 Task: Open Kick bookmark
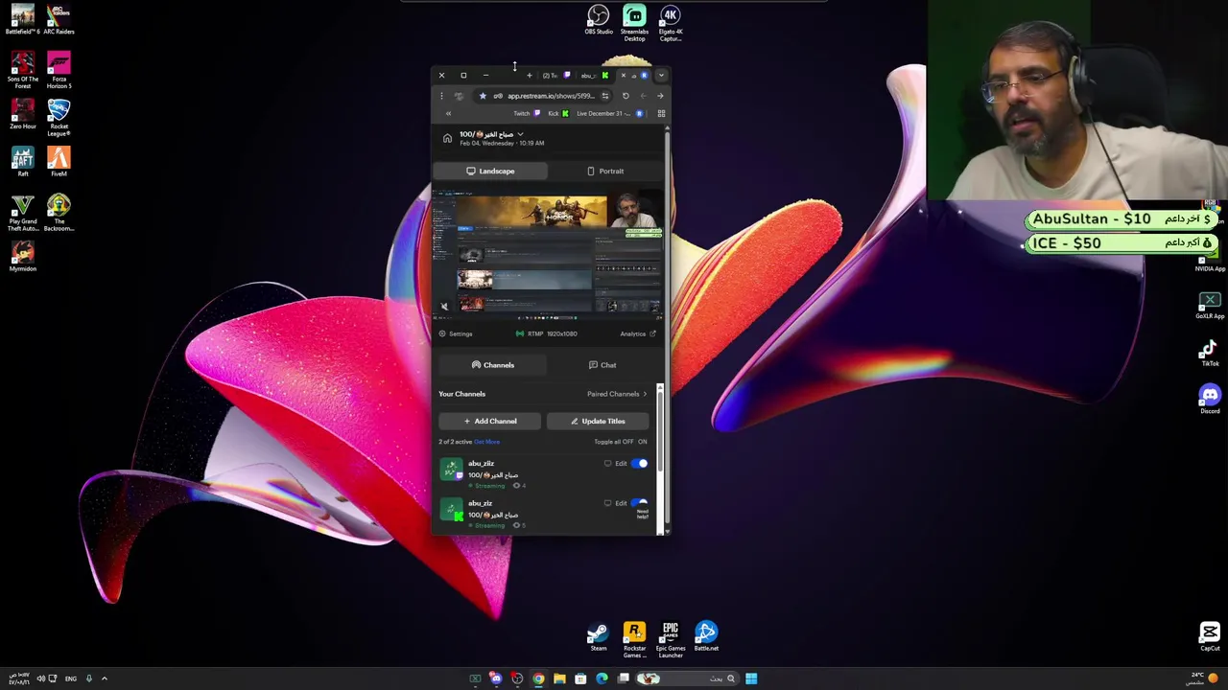point(558,113)
